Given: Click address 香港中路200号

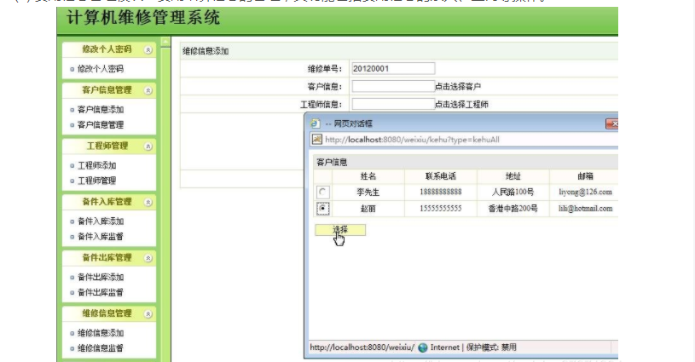Looking at the screenshot, I should (513, 208).
